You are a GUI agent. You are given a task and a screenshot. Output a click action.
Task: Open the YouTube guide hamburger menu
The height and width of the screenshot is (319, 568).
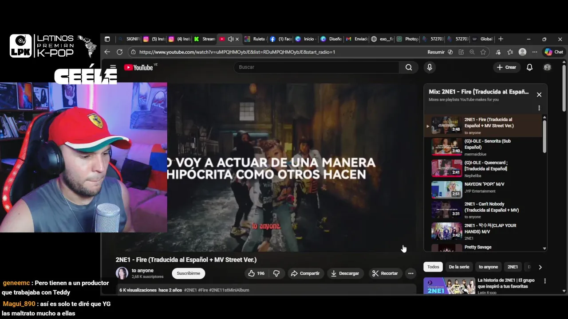click(x=113, y=67)
